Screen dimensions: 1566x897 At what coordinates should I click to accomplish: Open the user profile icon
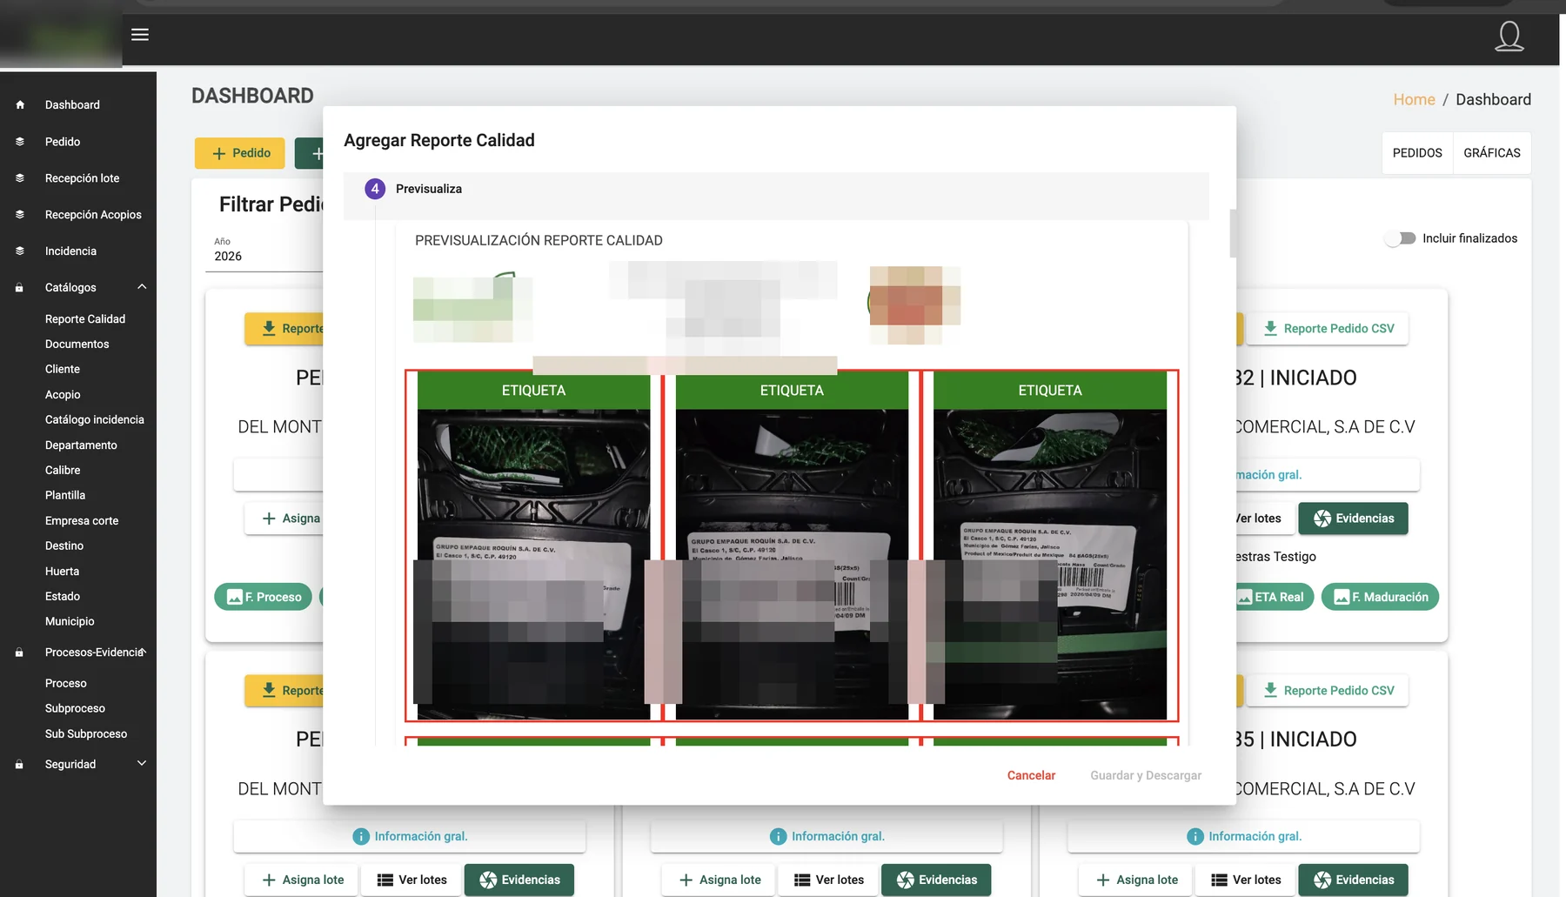[x=1509, y=37]
